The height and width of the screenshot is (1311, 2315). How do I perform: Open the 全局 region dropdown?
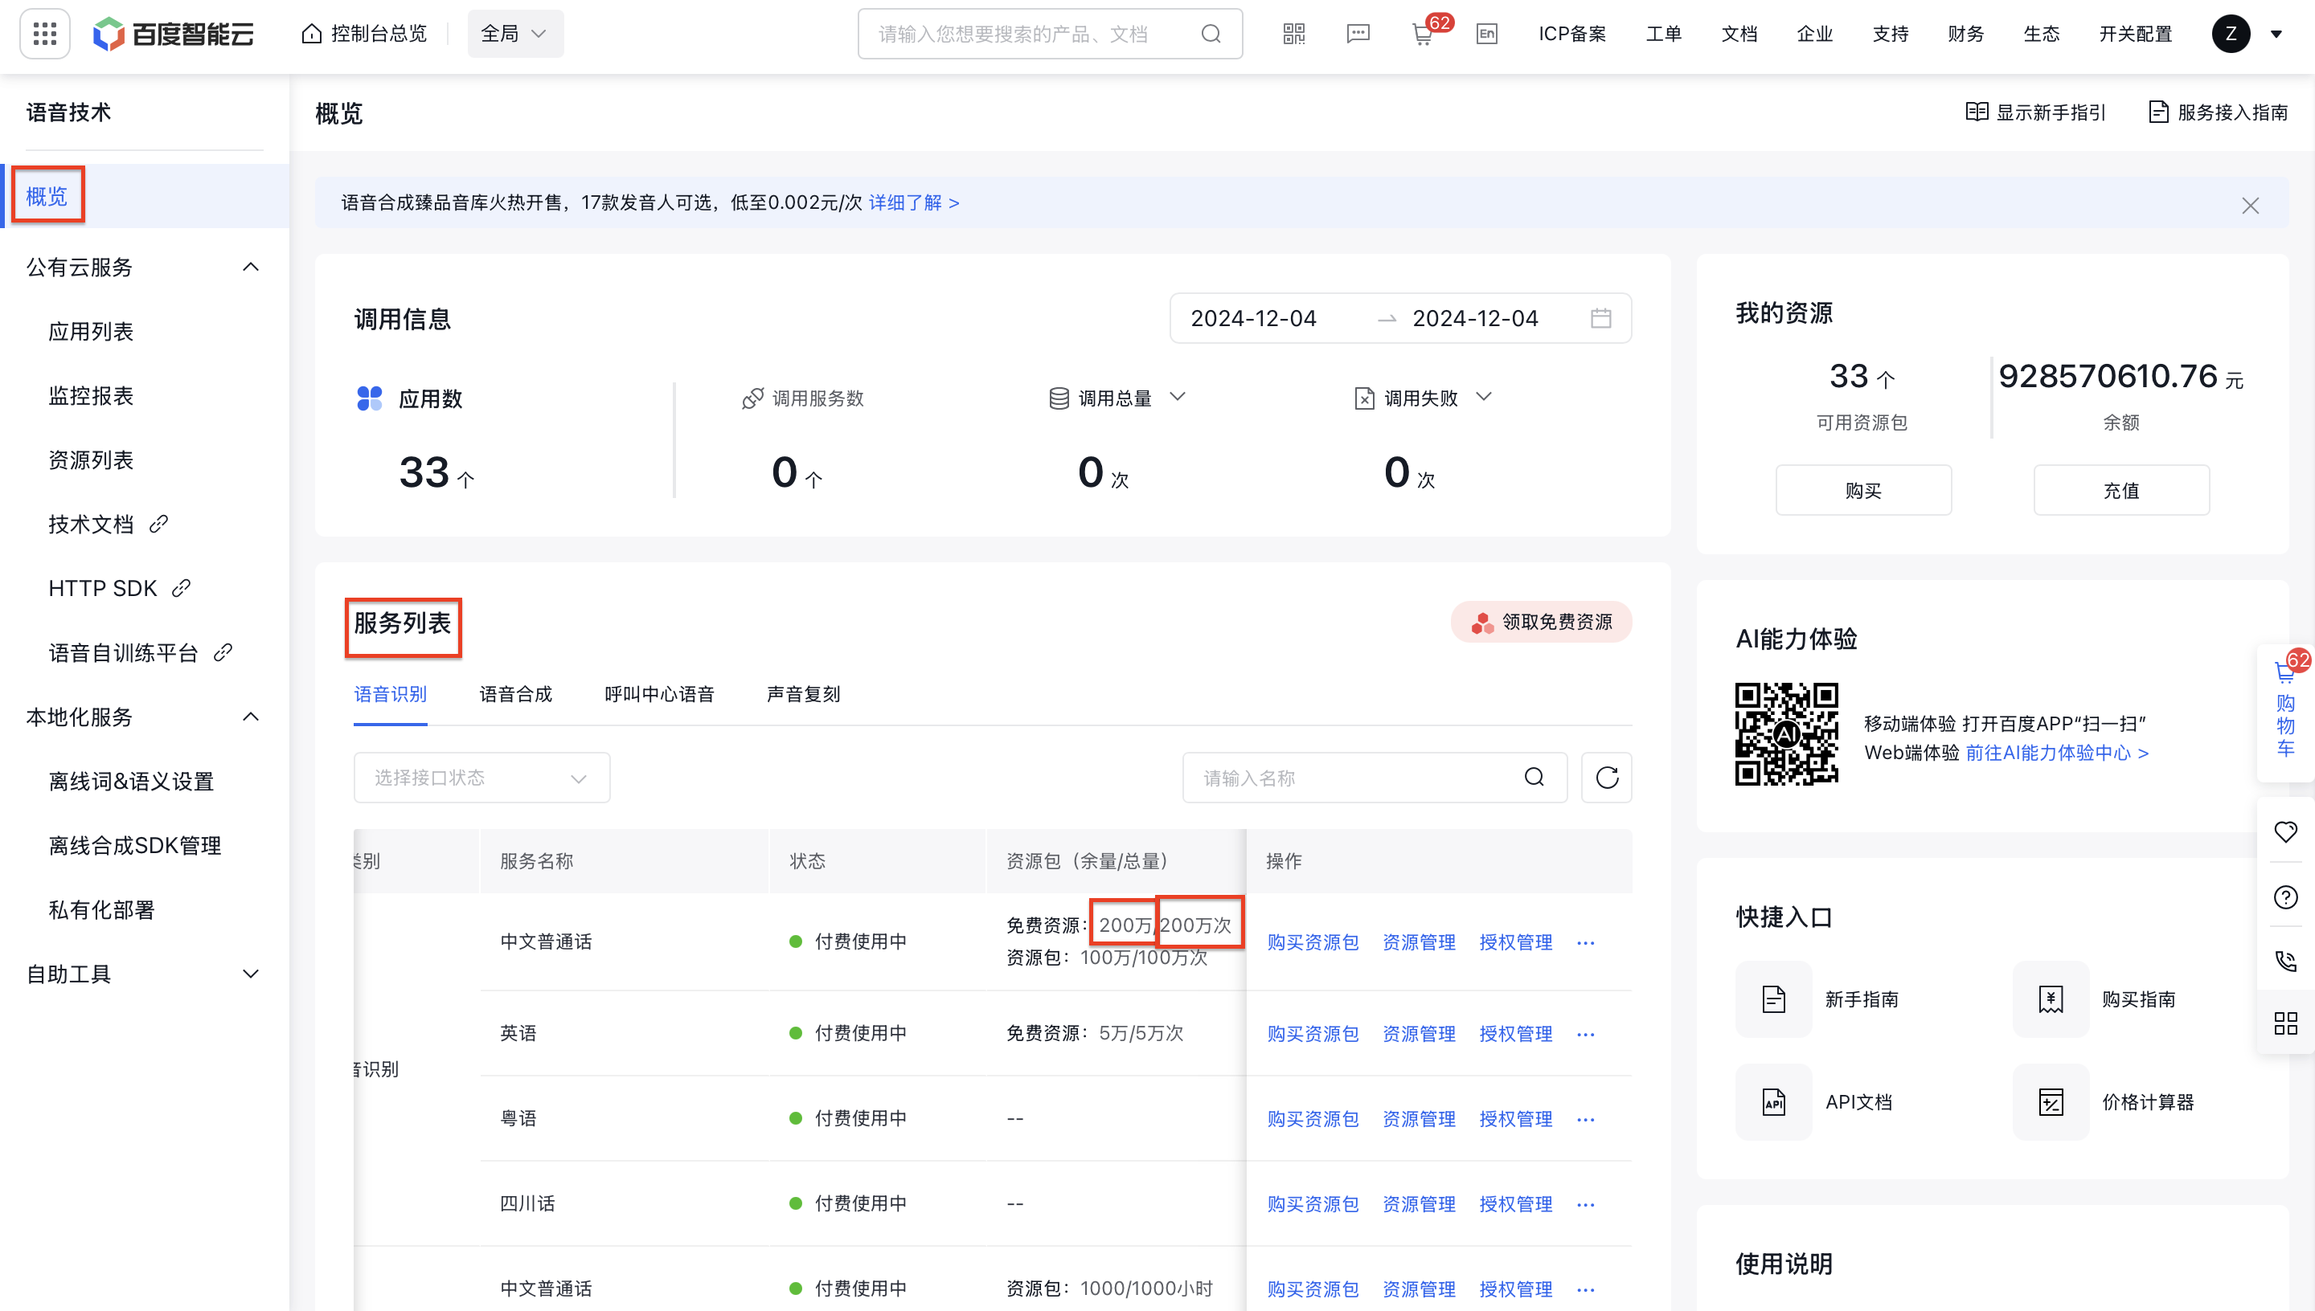pyautogui.click(x=515, y=35)
